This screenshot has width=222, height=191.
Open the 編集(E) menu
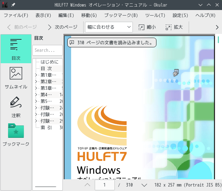pyautogui.click(x=66, y=15)
